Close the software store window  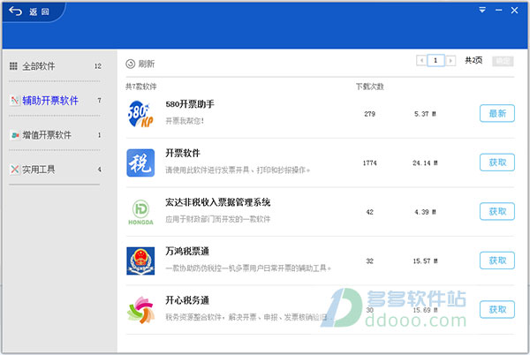pos(514,10)
